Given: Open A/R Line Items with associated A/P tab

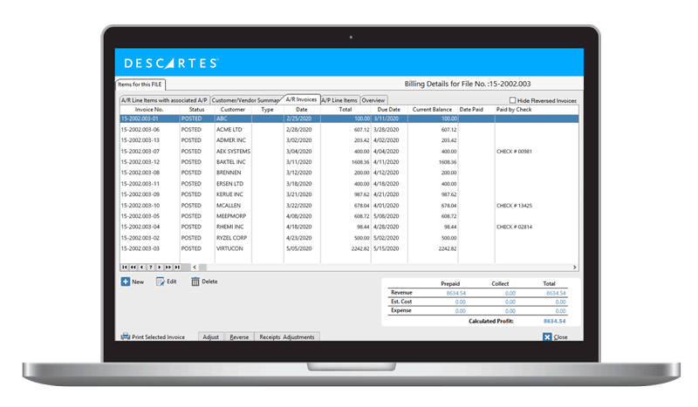Looking at the screenshot, I should 164,100.
